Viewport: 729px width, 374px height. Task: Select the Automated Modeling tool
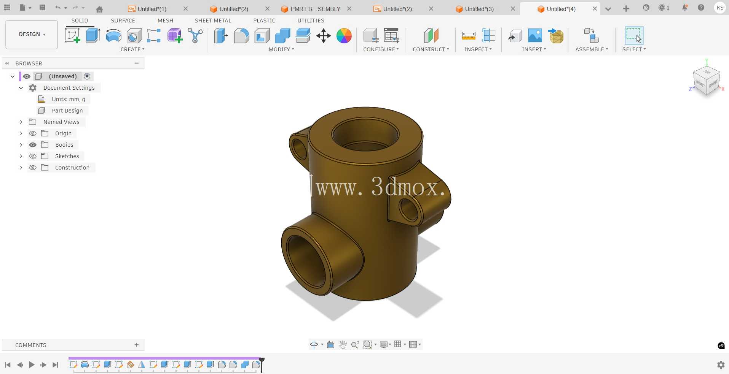point(195,36)
